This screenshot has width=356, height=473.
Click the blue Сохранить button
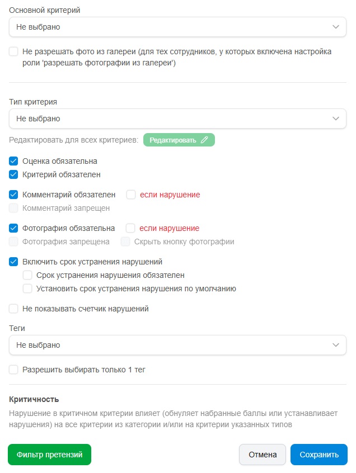319,455
